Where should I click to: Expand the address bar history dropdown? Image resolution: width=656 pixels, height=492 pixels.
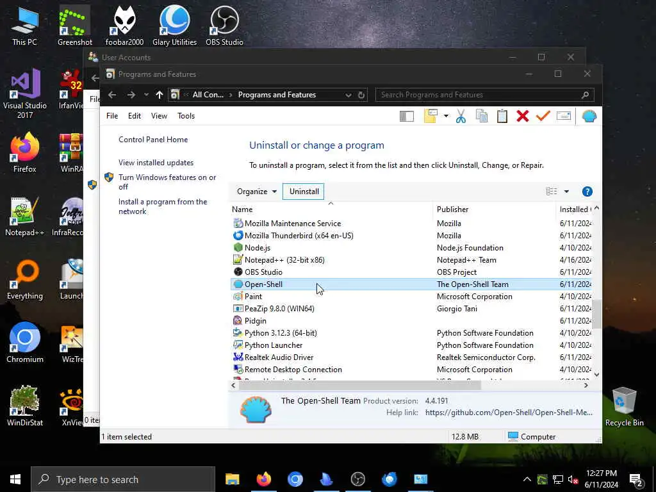[348, 95]
